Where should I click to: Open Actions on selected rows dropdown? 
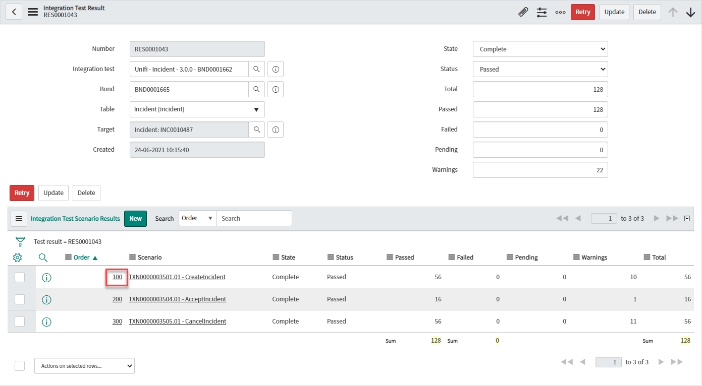84,366
